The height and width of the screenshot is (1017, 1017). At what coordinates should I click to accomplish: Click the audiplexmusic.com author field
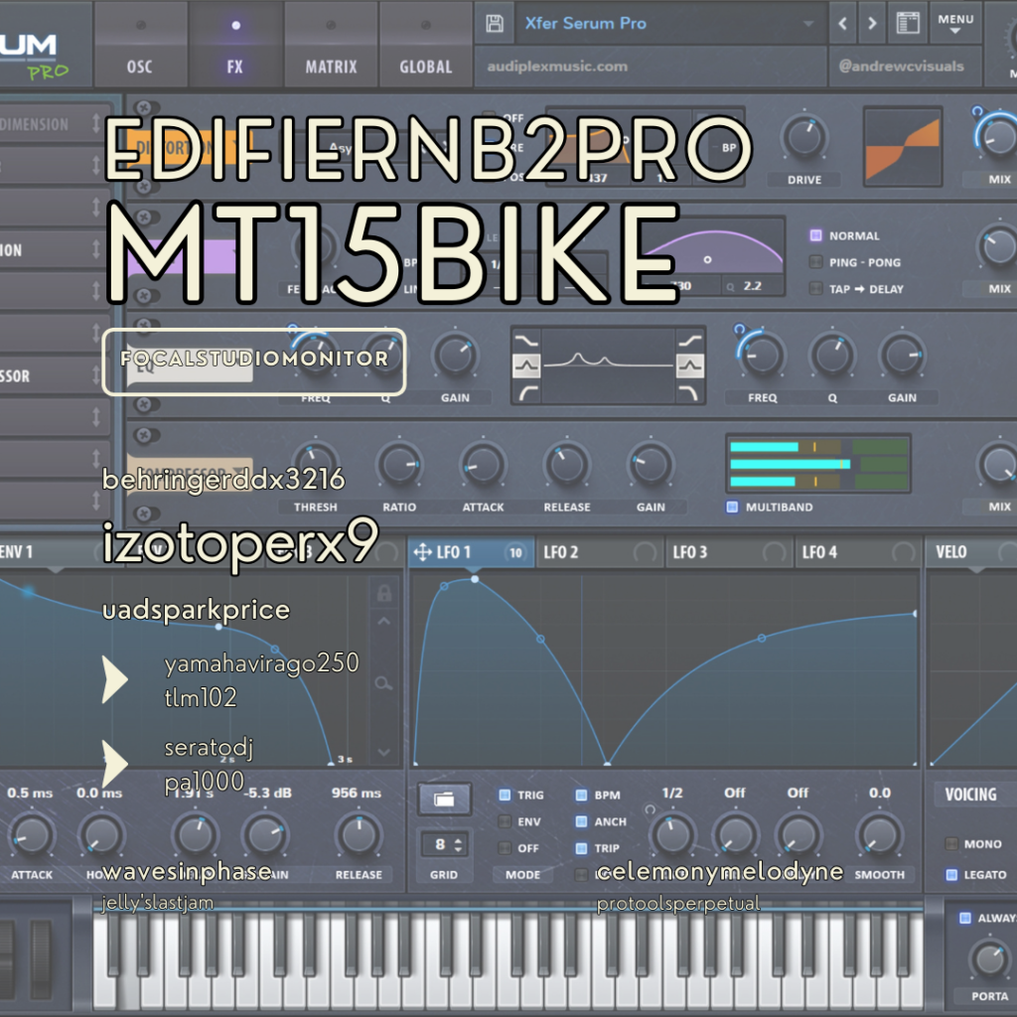(651, 67)
